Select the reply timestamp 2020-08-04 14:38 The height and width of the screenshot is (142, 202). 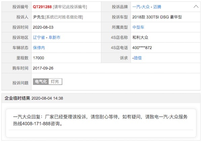click(x=47, y=98)
